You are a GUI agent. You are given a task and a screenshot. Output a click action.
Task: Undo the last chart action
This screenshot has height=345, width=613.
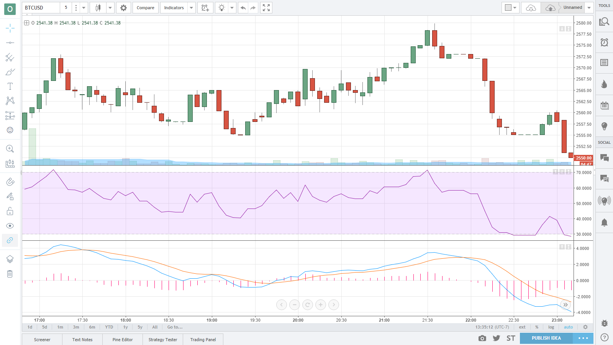tap(243, 8)
